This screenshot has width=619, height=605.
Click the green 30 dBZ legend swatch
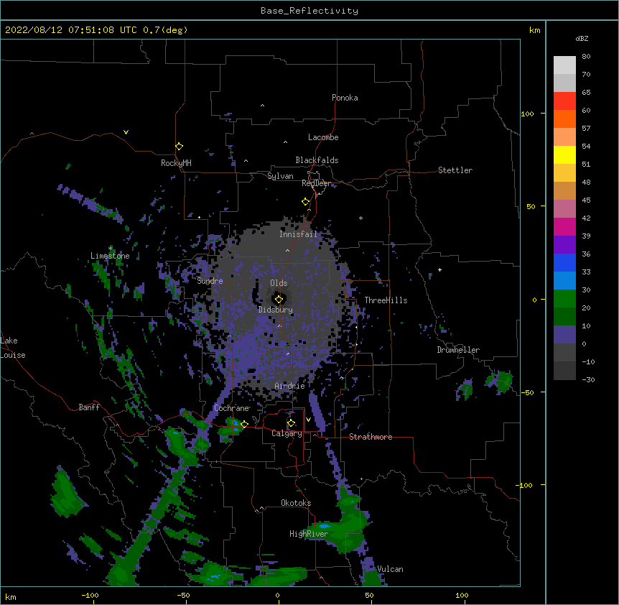(x=564, y=299)
